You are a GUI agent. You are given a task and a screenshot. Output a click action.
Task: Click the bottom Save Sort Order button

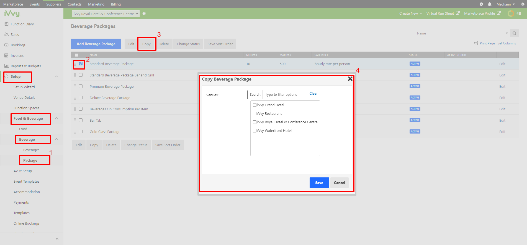click(168, 145)
